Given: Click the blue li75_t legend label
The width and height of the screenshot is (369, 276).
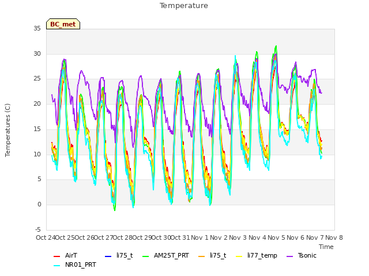Looking at the screenshot, I should point(125,255).
